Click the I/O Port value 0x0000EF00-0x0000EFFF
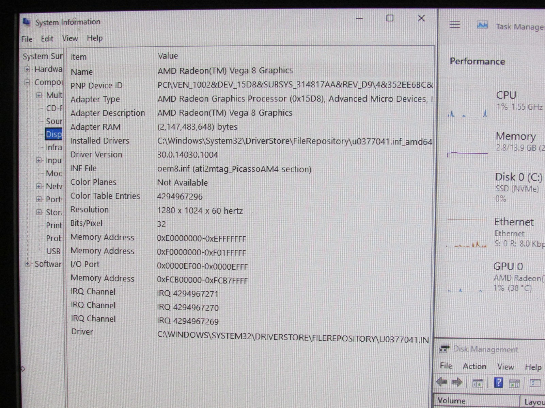Viewport: 545px width, 408px height. click(x=202, y=267)
